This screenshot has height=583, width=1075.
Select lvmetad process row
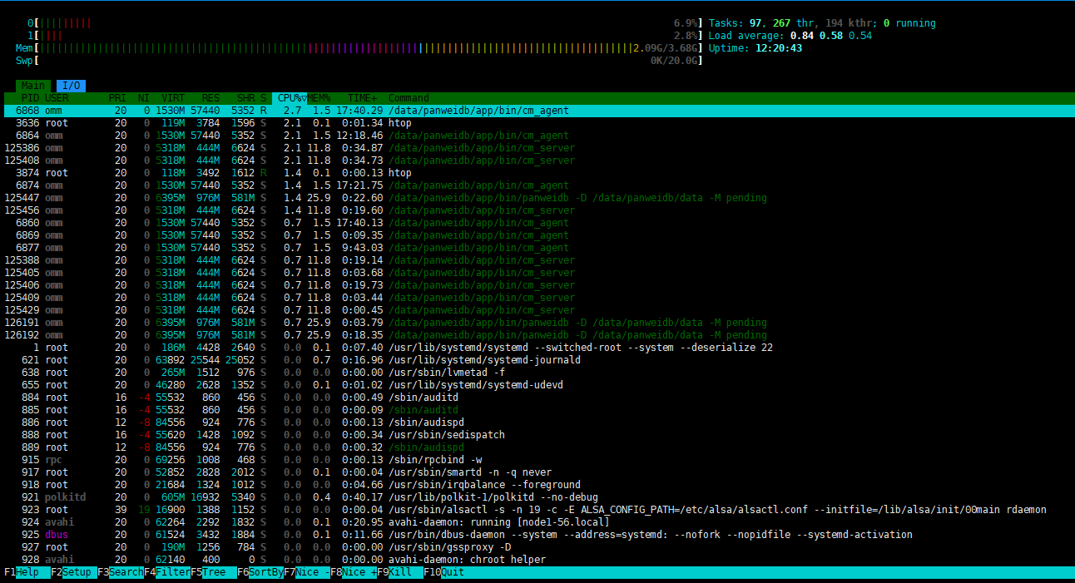pos(537,373)
